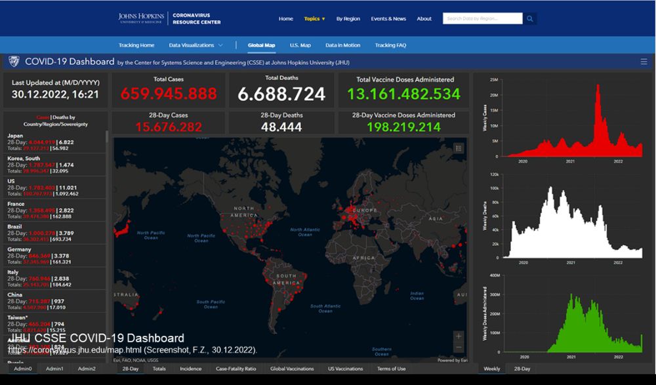This screenshot has height=385, width=656.
Task: Select Japan in the country list
Action: pos(54,142)
